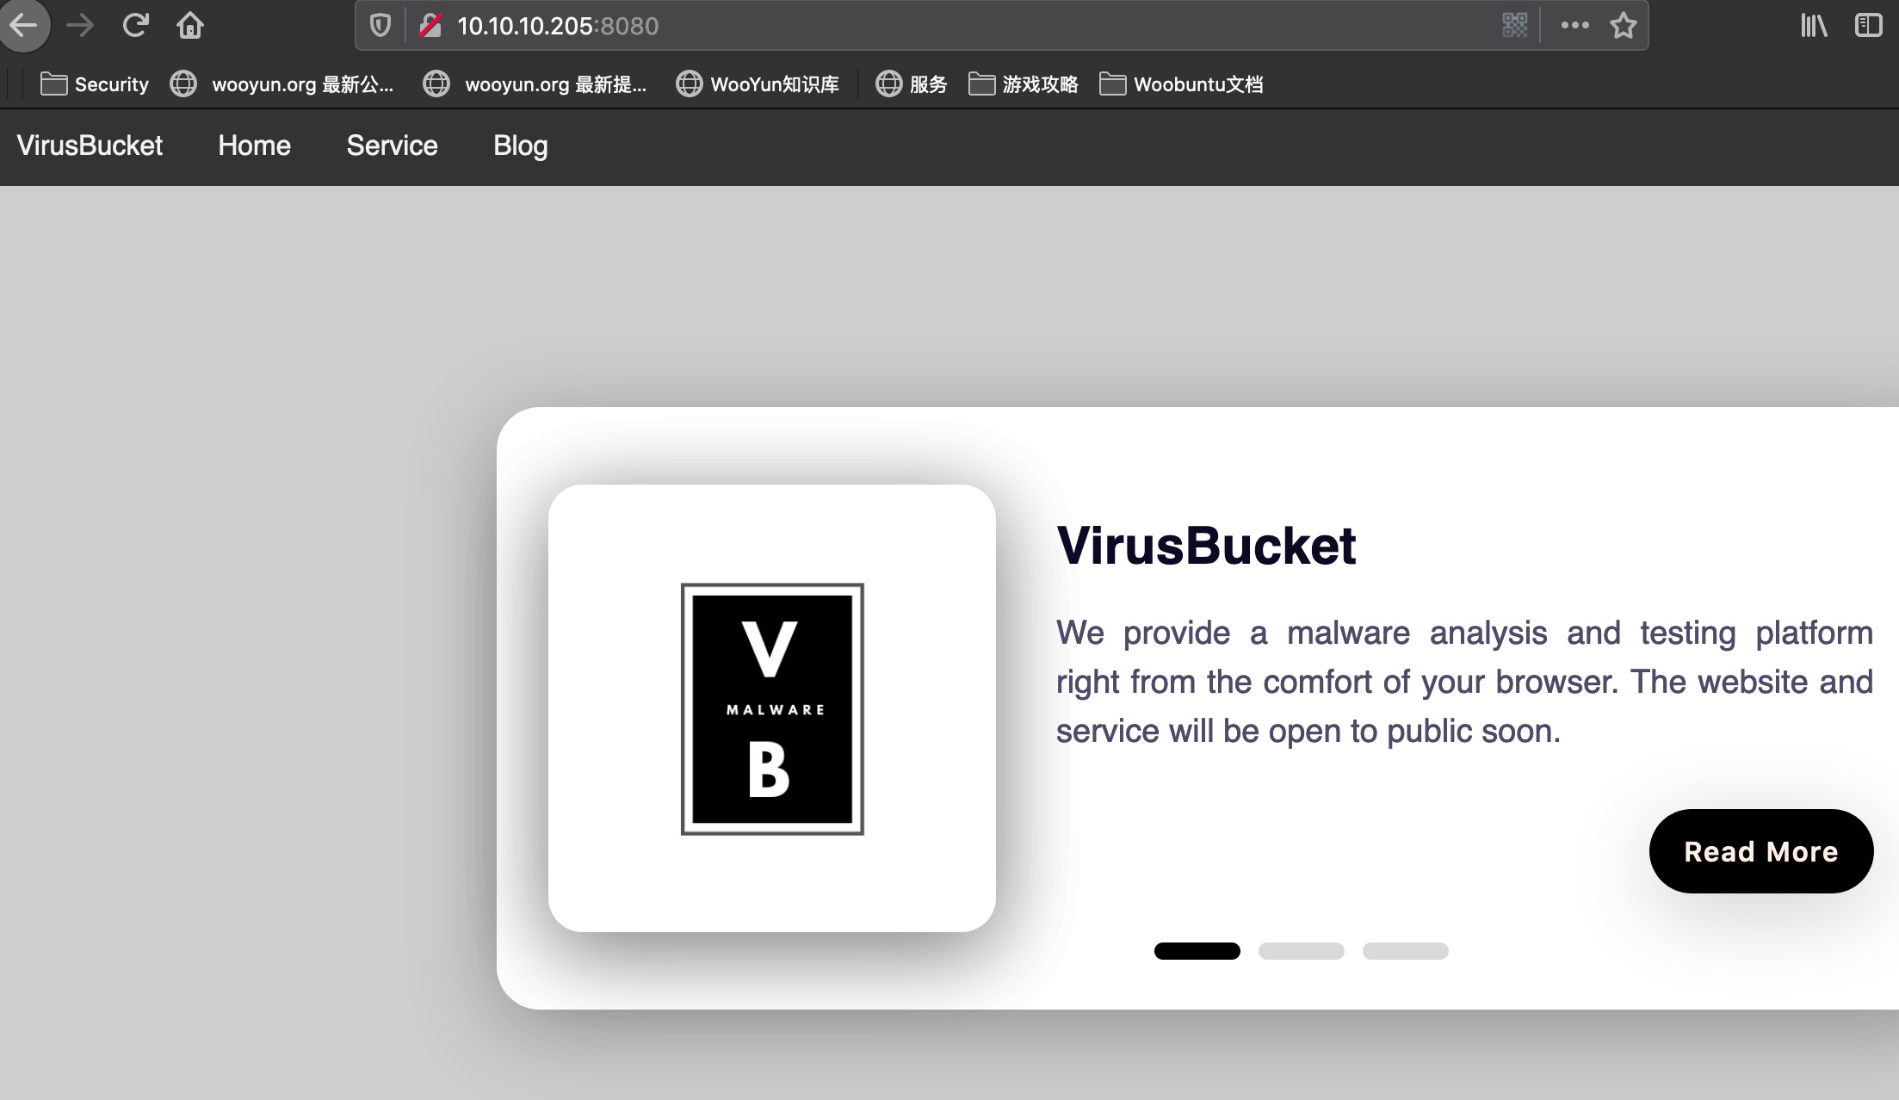Click the Read More button
The width and height of the screenshot is (1899, 1100).
pos(1760,851)
